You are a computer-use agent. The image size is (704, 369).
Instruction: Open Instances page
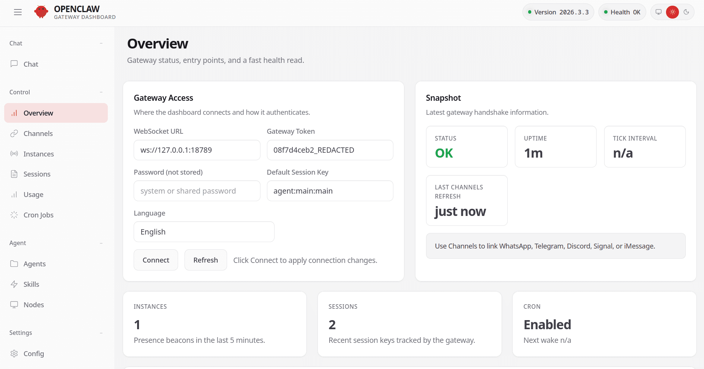tap(56, 154)
